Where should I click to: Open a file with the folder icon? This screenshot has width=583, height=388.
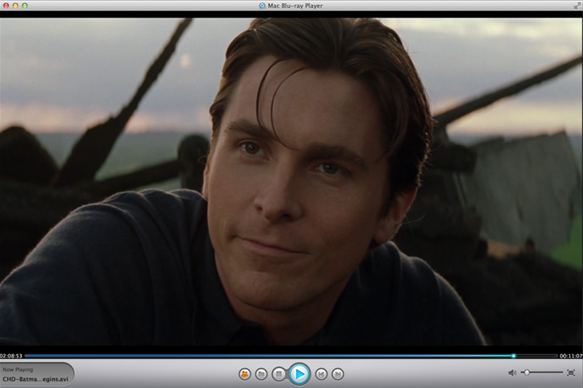coord(262,374)
